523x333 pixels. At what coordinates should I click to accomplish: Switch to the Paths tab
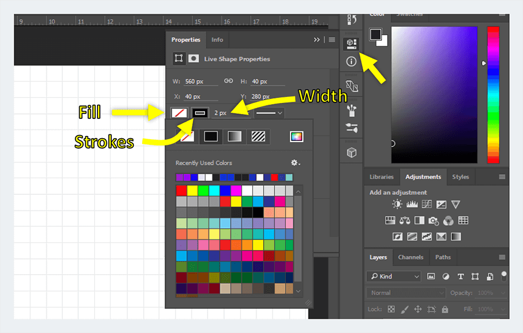pos(443,257)
